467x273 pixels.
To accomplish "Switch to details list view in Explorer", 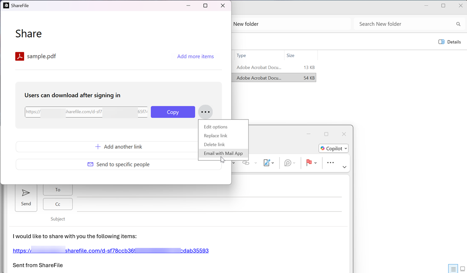I will (453, 269).
